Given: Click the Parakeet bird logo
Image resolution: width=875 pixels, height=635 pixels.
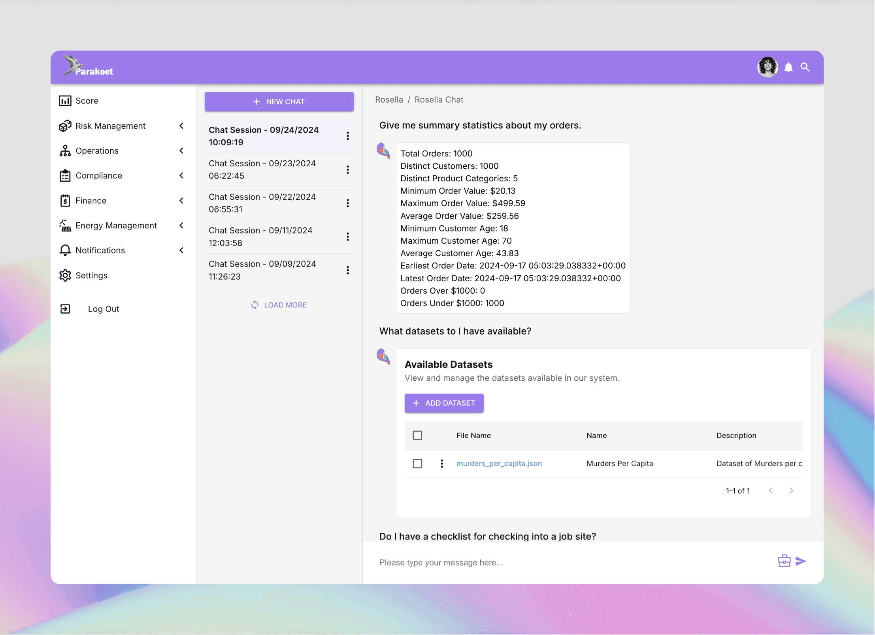Looking at the screenshot, I should [x=88, y=66].
